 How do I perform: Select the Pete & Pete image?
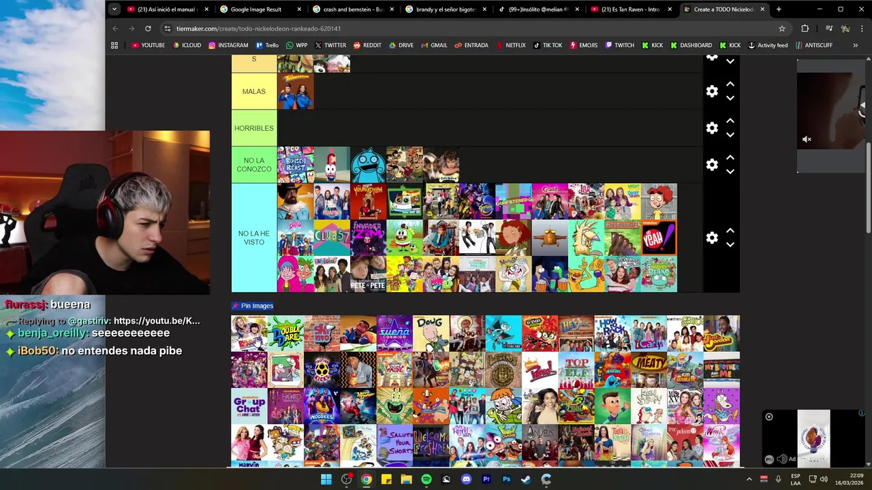pyautogui.click(x=368, y=274)
